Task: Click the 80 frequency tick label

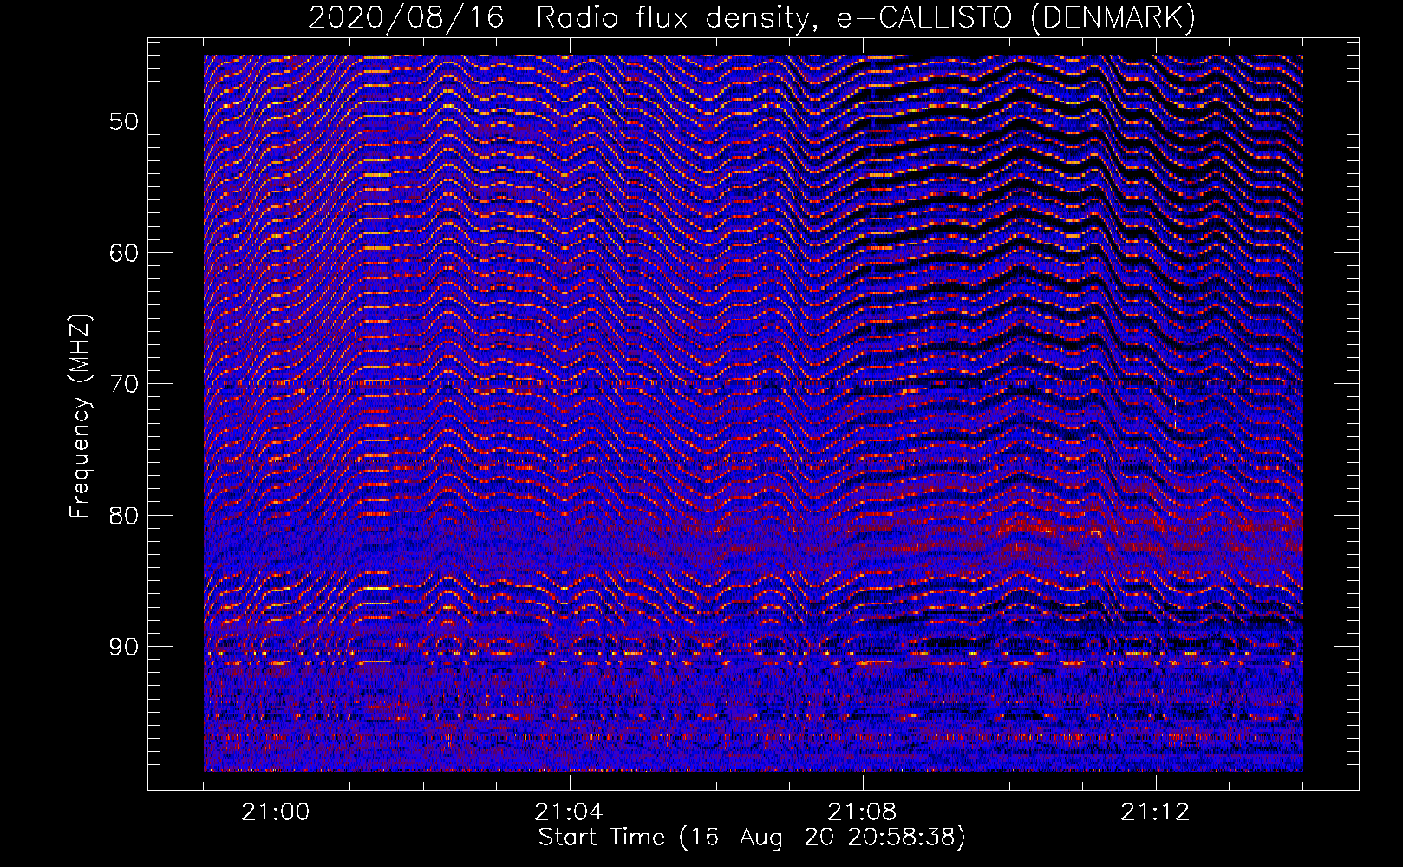Action: (x=124, y=516)
